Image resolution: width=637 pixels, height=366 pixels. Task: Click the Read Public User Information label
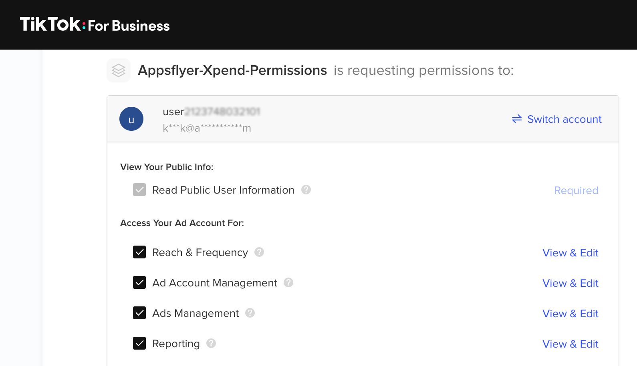[223, 190]
